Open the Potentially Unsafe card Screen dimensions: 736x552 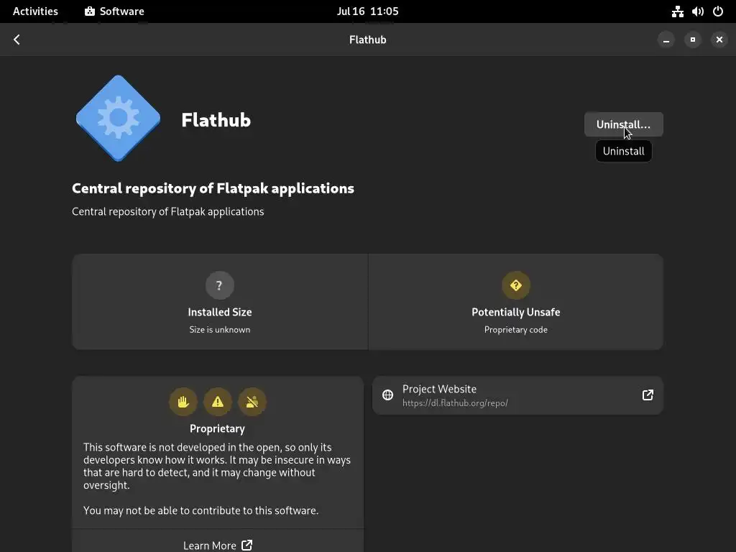tap(516, 302)
